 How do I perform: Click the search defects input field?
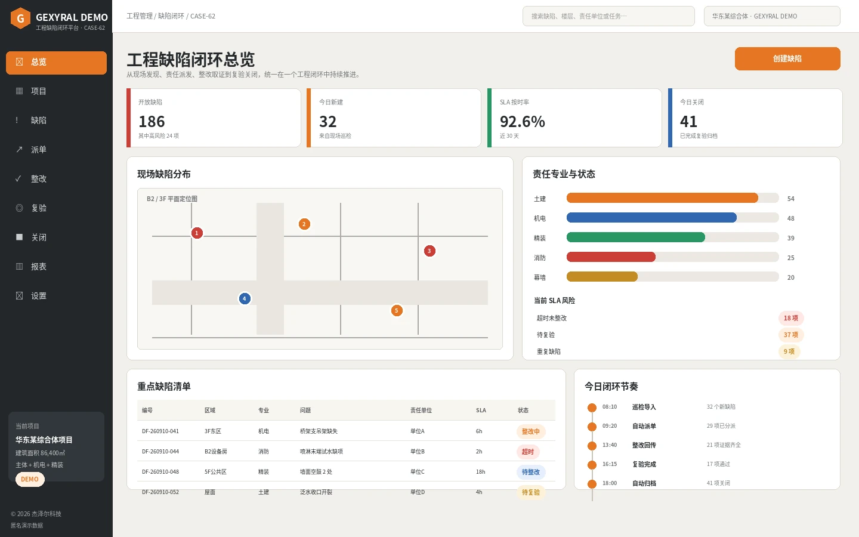pyautogui.click(x=608, y=16)
